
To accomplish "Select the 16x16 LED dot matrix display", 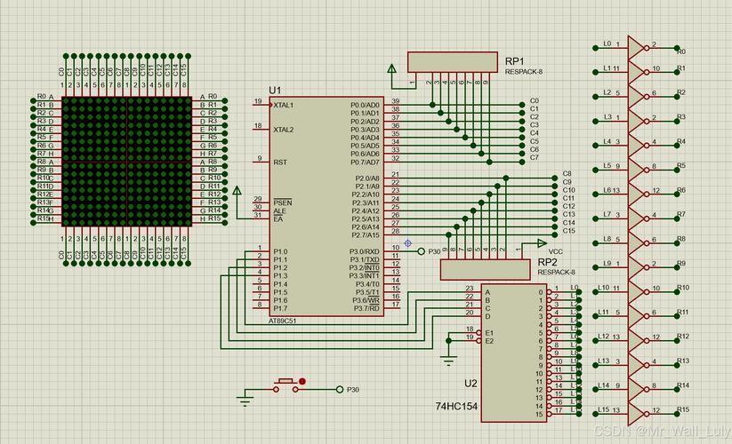I will (x=126, y=162).
